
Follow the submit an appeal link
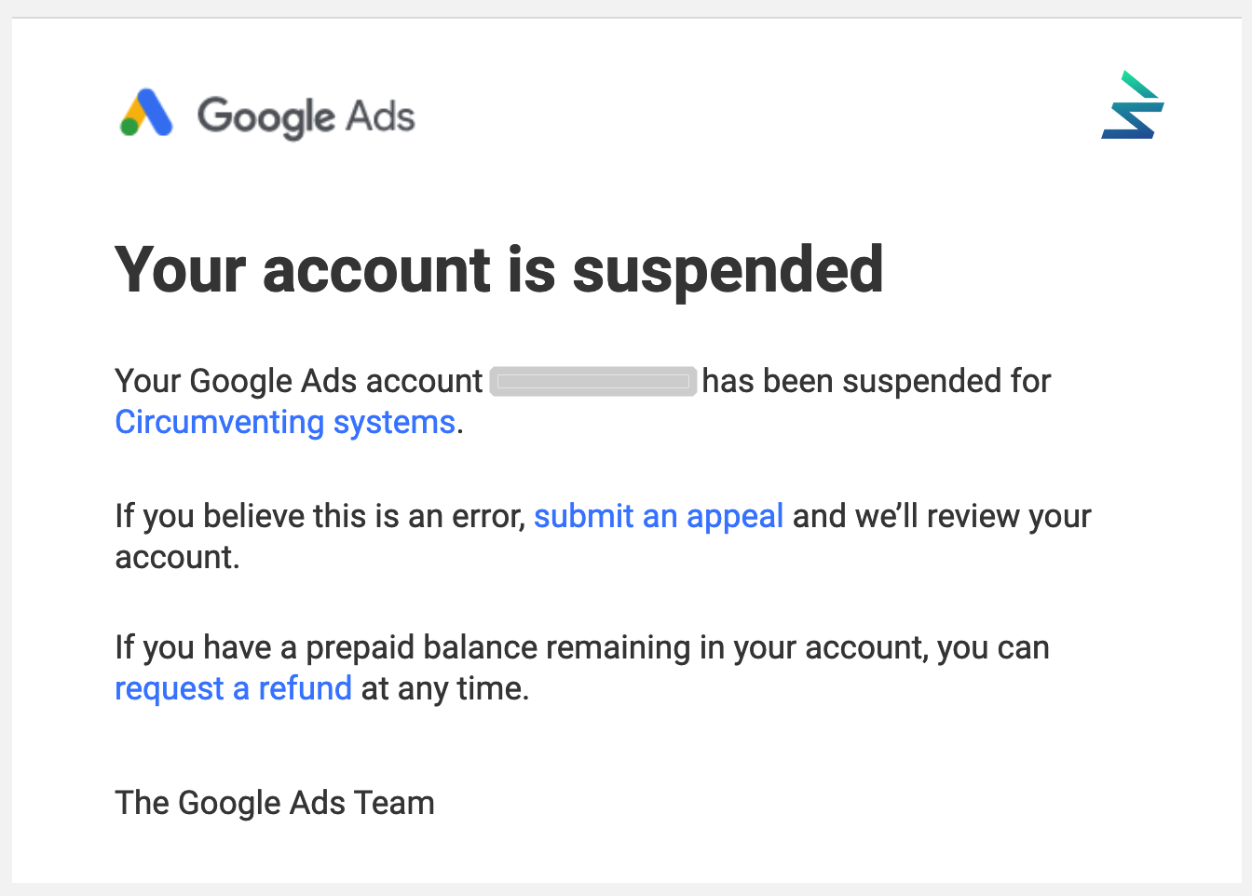tap(658, 516)
